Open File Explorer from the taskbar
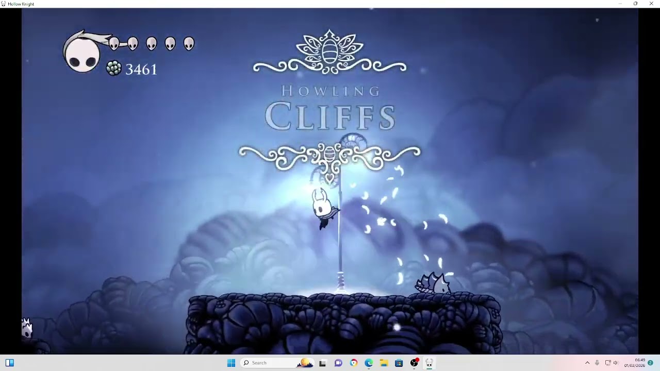The height and width of the screenshot is (371, 660). pos(384,363)
